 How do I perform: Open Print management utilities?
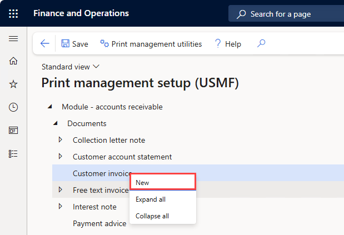tap(151, 44)
